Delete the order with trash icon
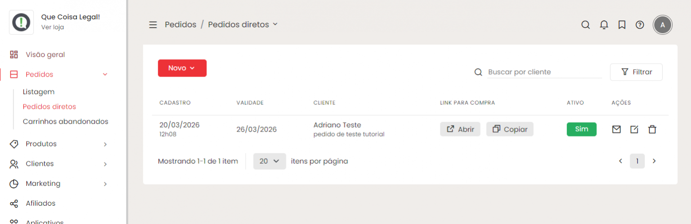691x224 pixels. (652, 130)
